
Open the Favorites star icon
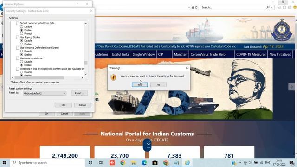pyautogui.click(x=284, y=7)
